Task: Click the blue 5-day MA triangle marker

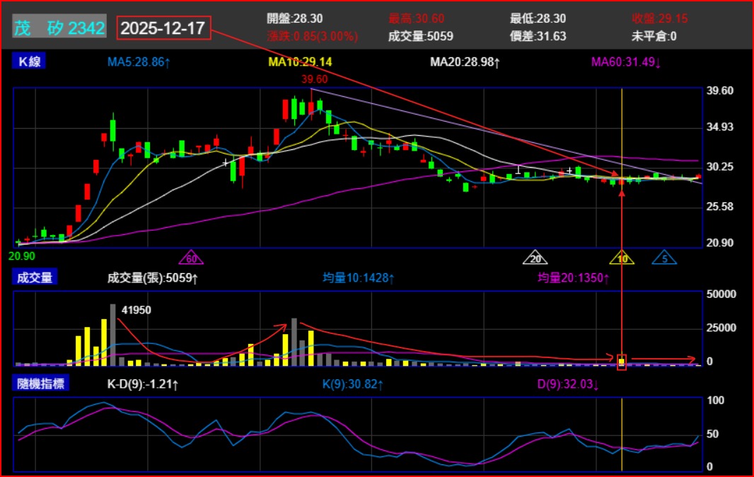Action: [664, 258]
